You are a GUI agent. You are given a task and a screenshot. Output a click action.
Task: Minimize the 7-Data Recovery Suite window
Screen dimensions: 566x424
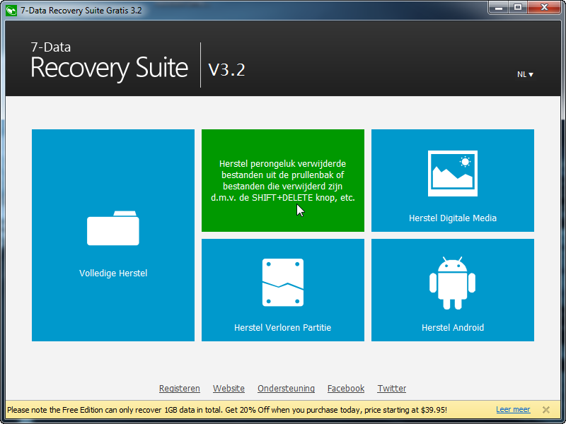tap(499, 8)
